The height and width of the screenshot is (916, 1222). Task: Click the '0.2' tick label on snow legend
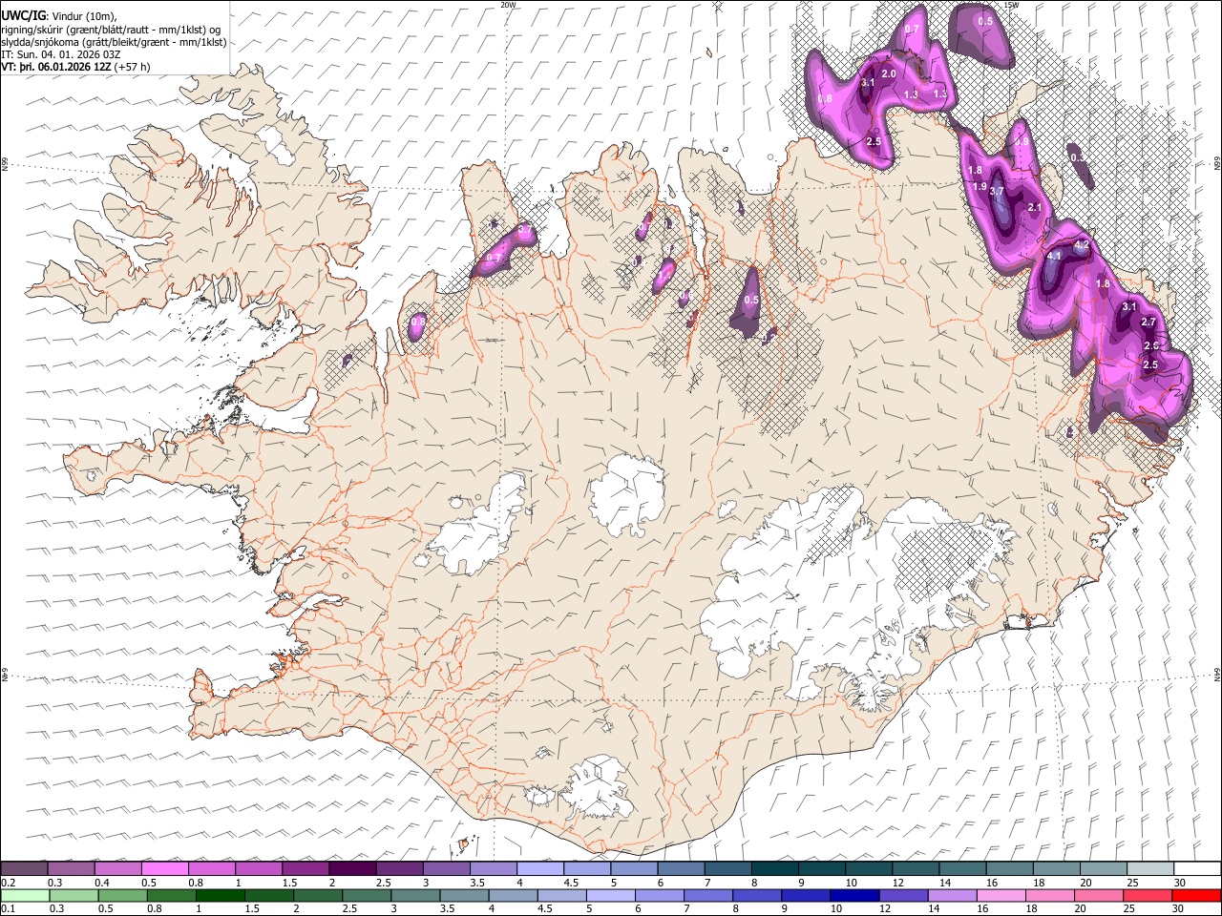point(8,882)
